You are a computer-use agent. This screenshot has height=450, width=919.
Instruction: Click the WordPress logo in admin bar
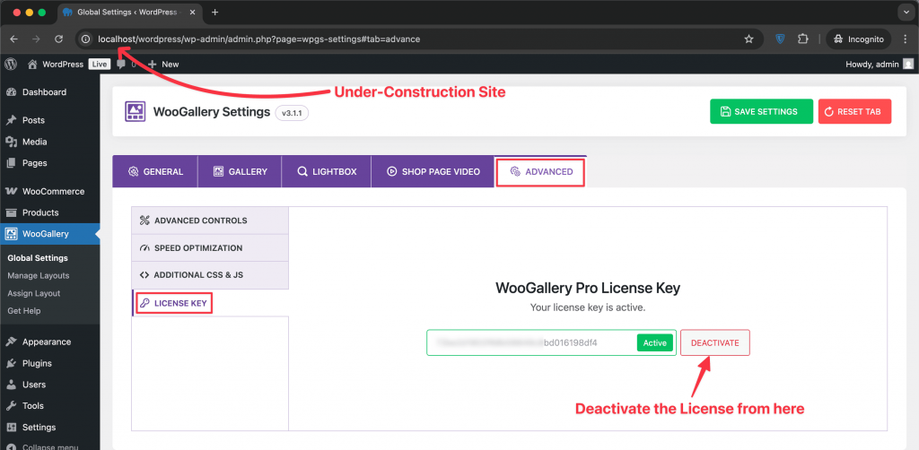pos(11,64)
